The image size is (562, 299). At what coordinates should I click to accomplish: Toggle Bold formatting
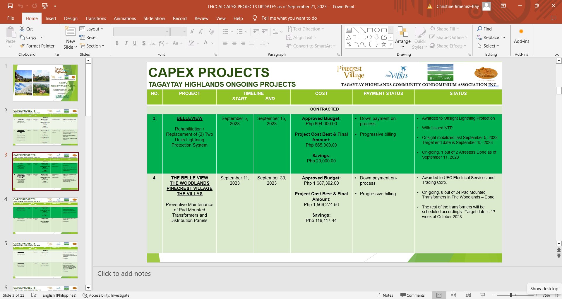coord(117,43)
